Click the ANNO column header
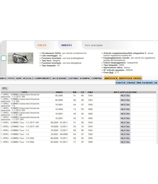The height and width of the screenshot is (184, 158). [x=59, y=92]
